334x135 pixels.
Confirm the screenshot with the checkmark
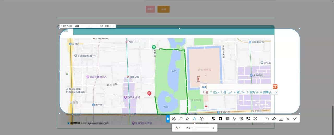pyautogui.click(x=295, y=119)
